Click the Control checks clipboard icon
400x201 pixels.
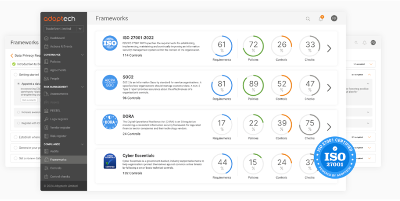[46, 177]
